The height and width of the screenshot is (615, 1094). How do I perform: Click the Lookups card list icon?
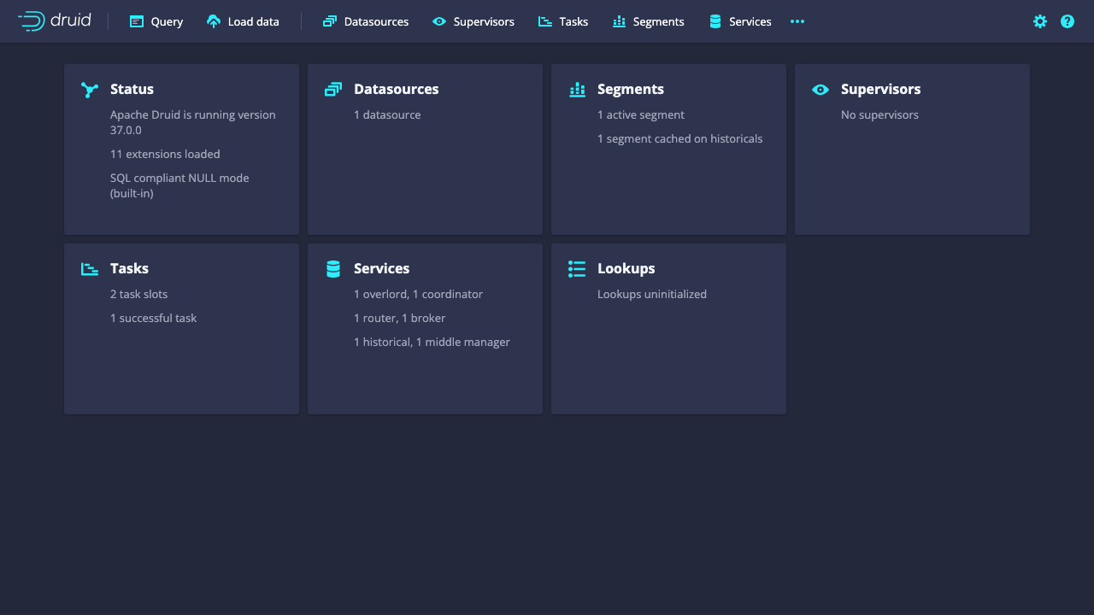tap(577, 269)
